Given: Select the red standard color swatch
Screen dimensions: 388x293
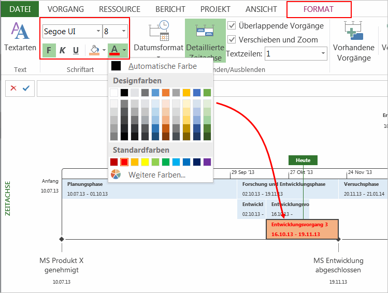Looking at the screenshot, I should [124, 162].
